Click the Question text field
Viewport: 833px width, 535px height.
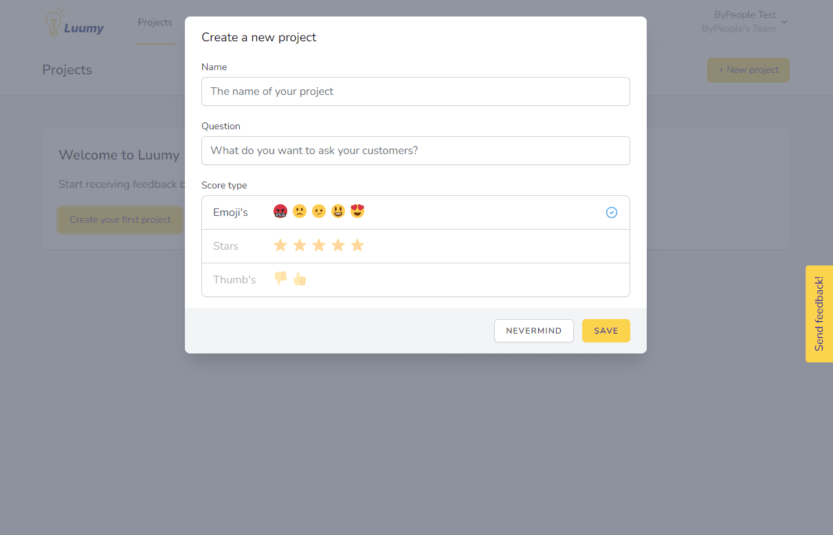(415, 151)
